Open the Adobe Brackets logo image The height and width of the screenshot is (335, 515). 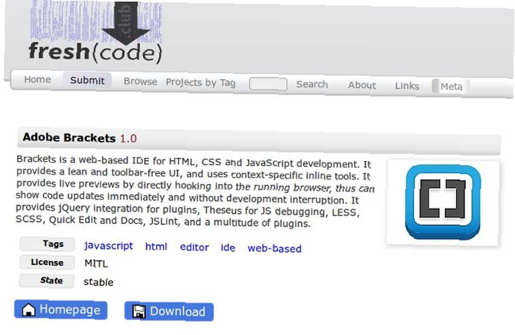click(443, 202)
